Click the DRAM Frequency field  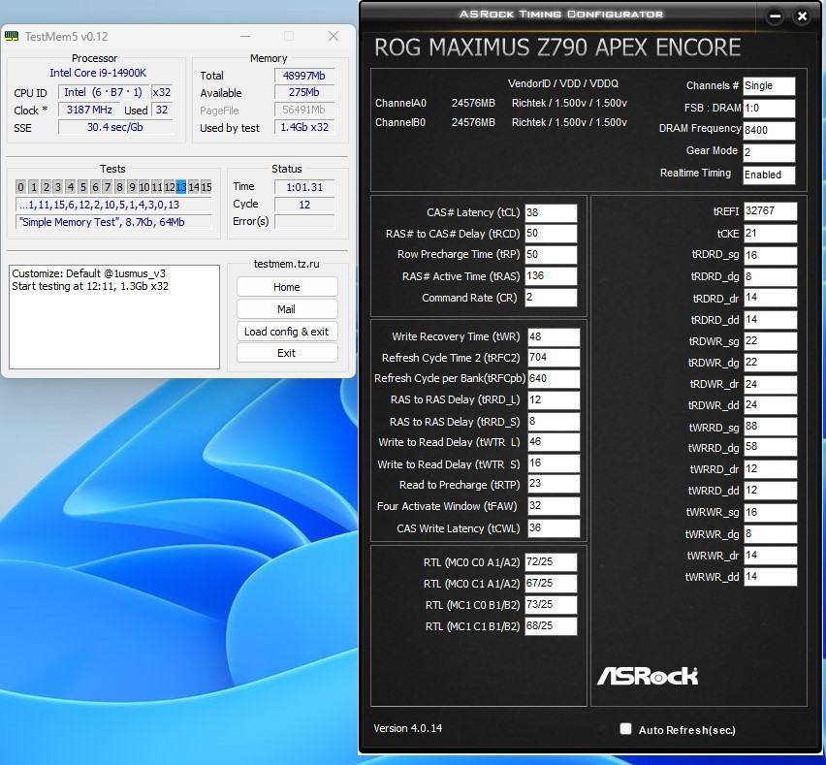pos(769,131)
